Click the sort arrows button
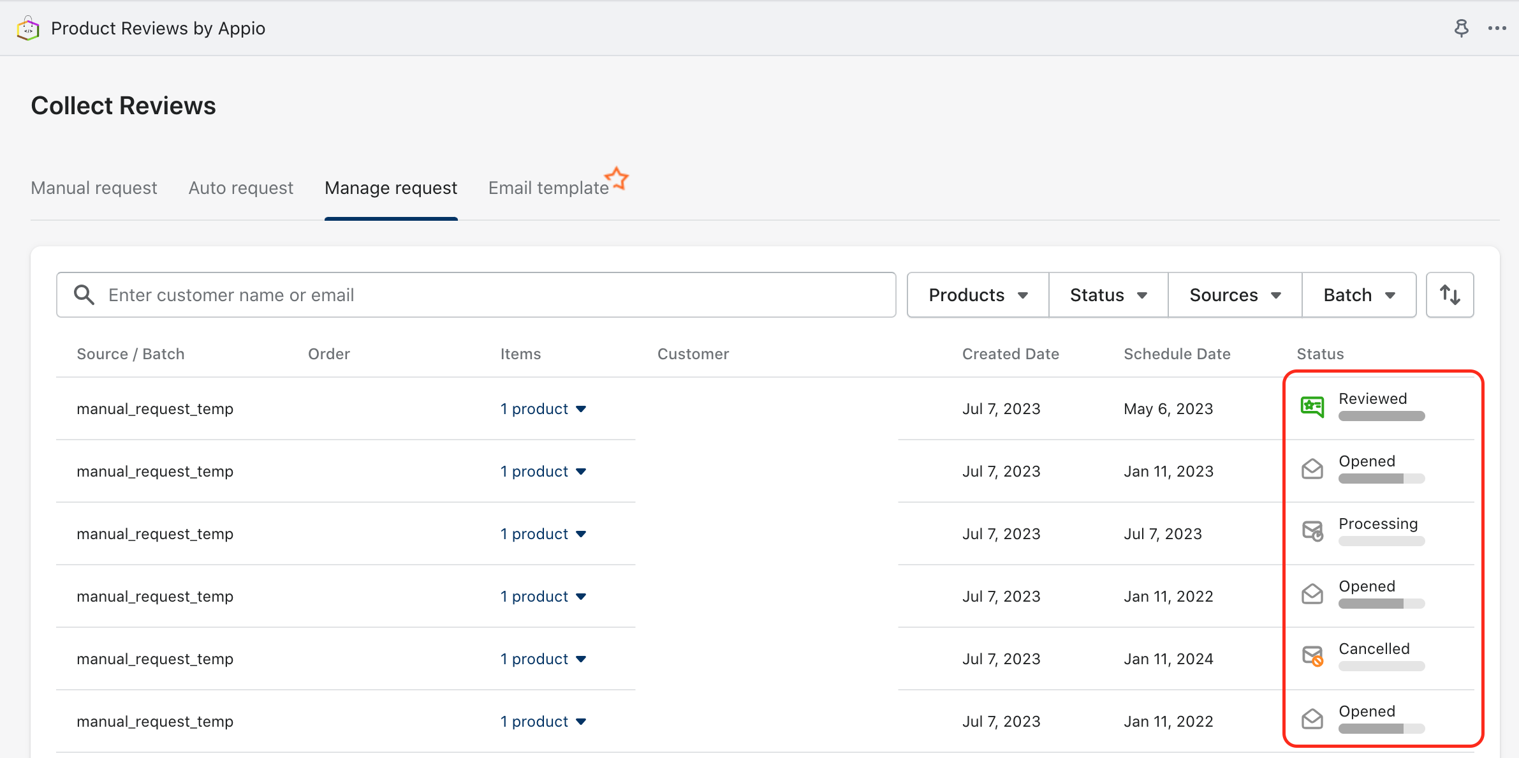The image size is (1519, 758). click(x=1449, y=295)
